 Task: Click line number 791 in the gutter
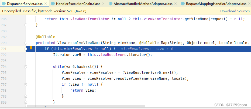pyautogui.click(x=4, y=49)
